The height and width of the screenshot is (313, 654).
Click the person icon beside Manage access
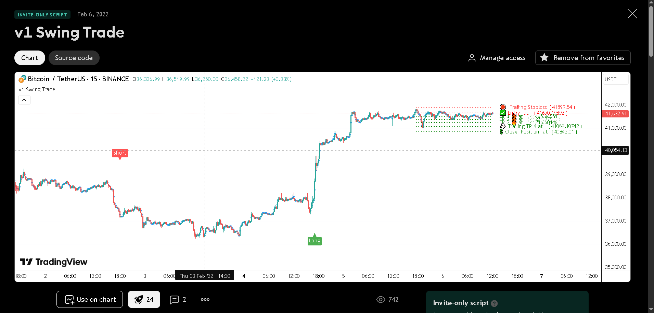point(472,58)
